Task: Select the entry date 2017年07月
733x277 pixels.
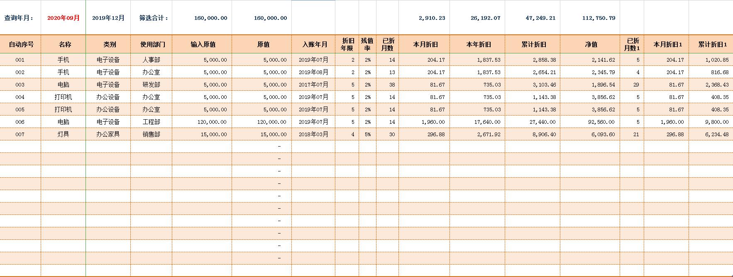Action: (x=313, y=84)
